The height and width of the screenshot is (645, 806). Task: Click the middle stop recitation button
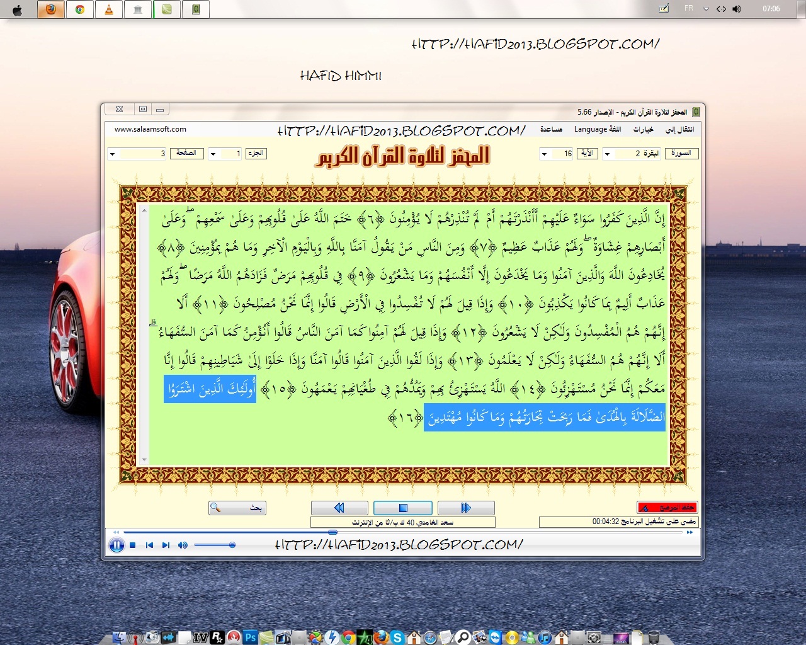(403, 508)
